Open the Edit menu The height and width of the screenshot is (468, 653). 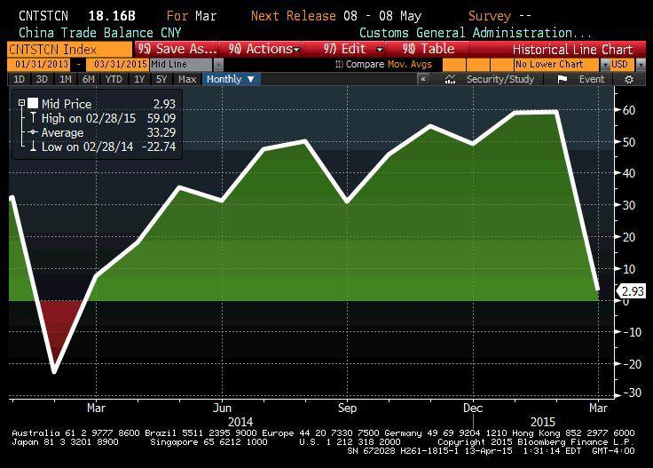(353, 50)
